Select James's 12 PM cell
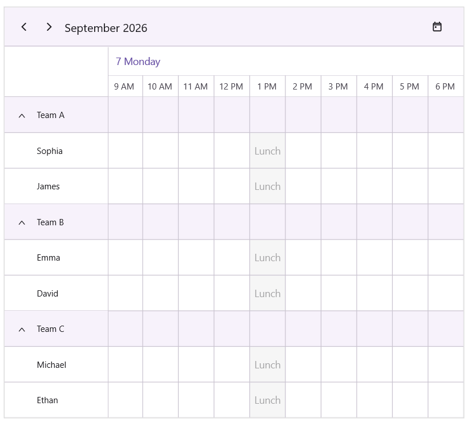 232,186
